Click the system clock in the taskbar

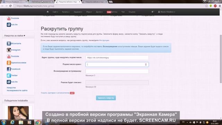215,122
